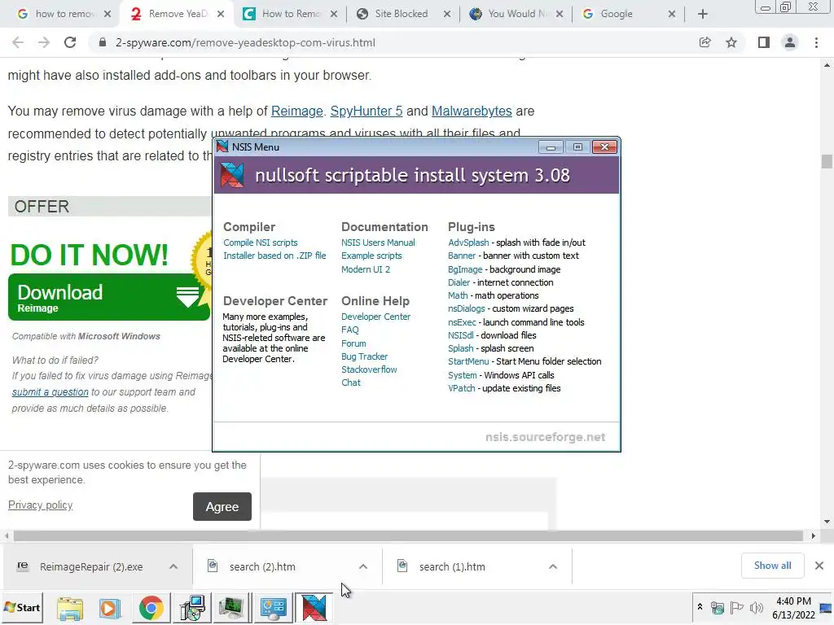The height and width of the screenshot is (625, 834).
Task: Open the VPatch plug-in link
Action: (x=461, y=388)
